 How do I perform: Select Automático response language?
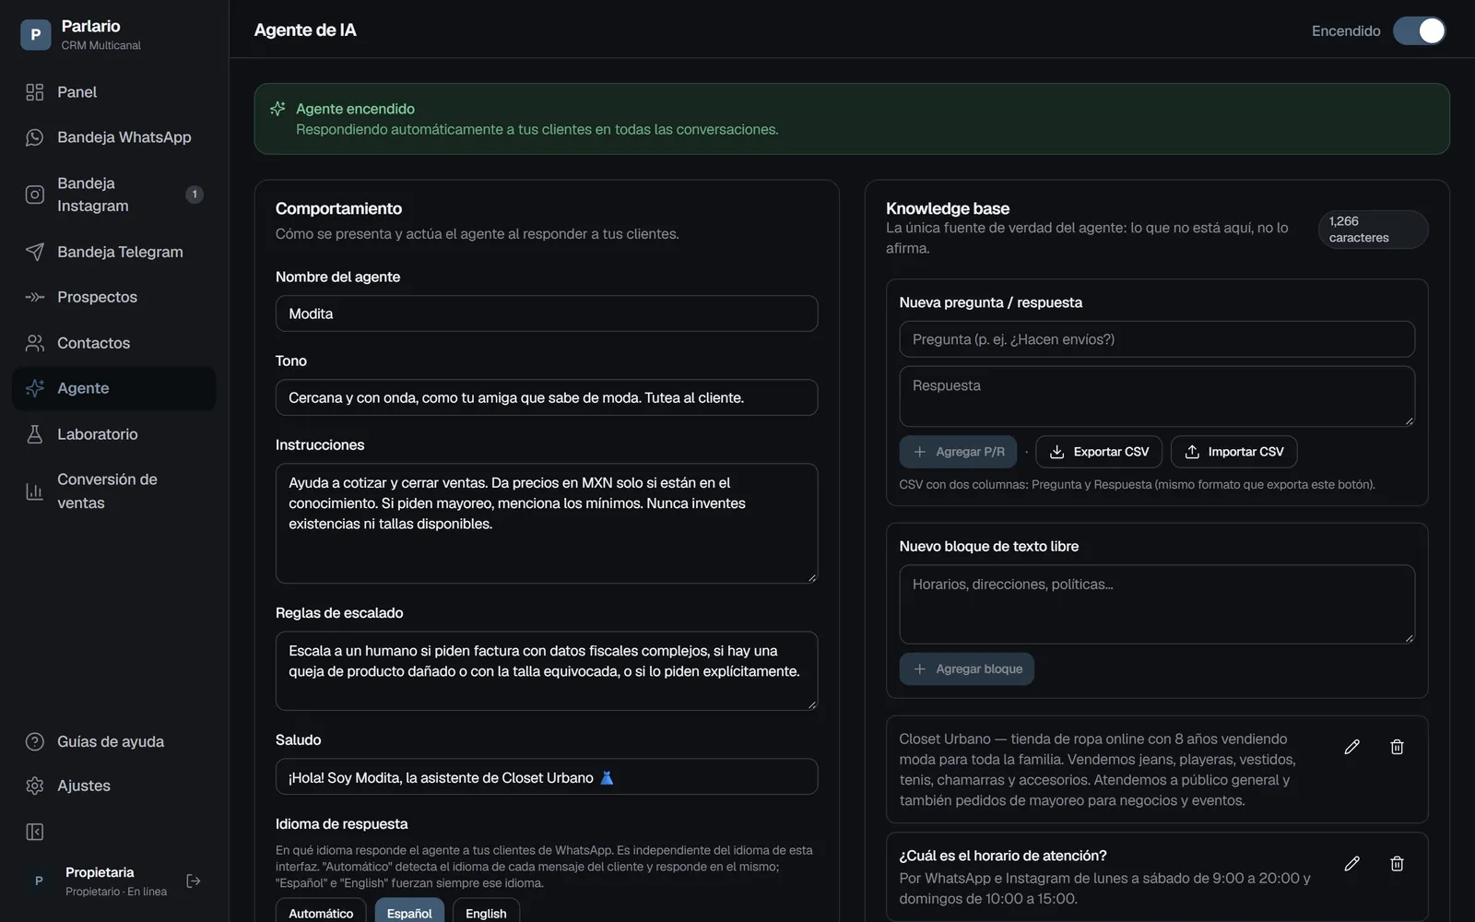click(321, 910)
